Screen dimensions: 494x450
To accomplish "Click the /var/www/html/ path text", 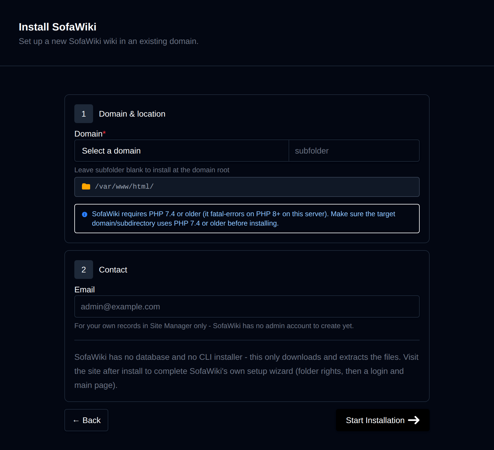I will (x=124, y=187).
